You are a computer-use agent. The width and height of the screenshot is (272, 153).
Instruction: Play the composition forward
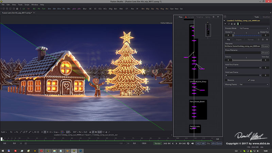tap(176, 143)
